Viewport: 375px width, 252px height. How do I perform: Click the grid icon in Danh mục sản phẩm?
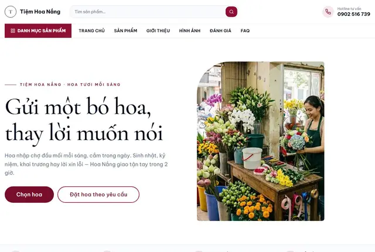tap(13, 31)
